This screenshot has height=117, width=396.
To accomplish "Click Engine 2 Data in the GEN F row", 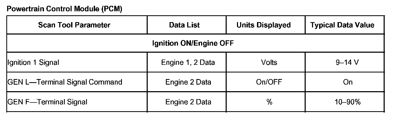I will (x=188, y=102).
